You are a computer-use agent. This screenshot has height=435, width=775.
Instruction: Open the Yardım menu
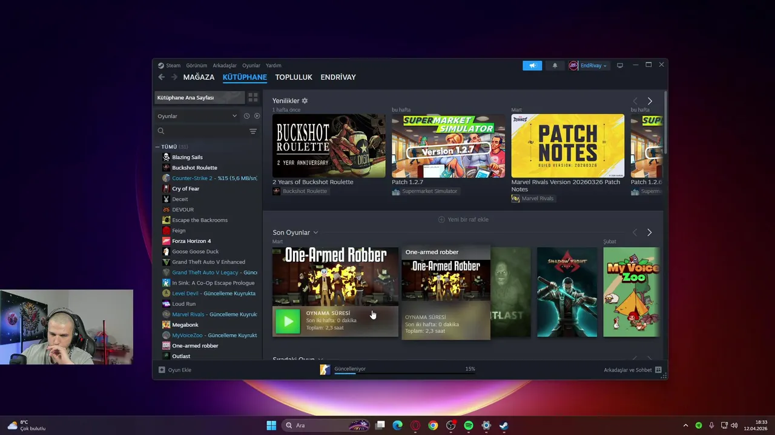click(273, 65)
